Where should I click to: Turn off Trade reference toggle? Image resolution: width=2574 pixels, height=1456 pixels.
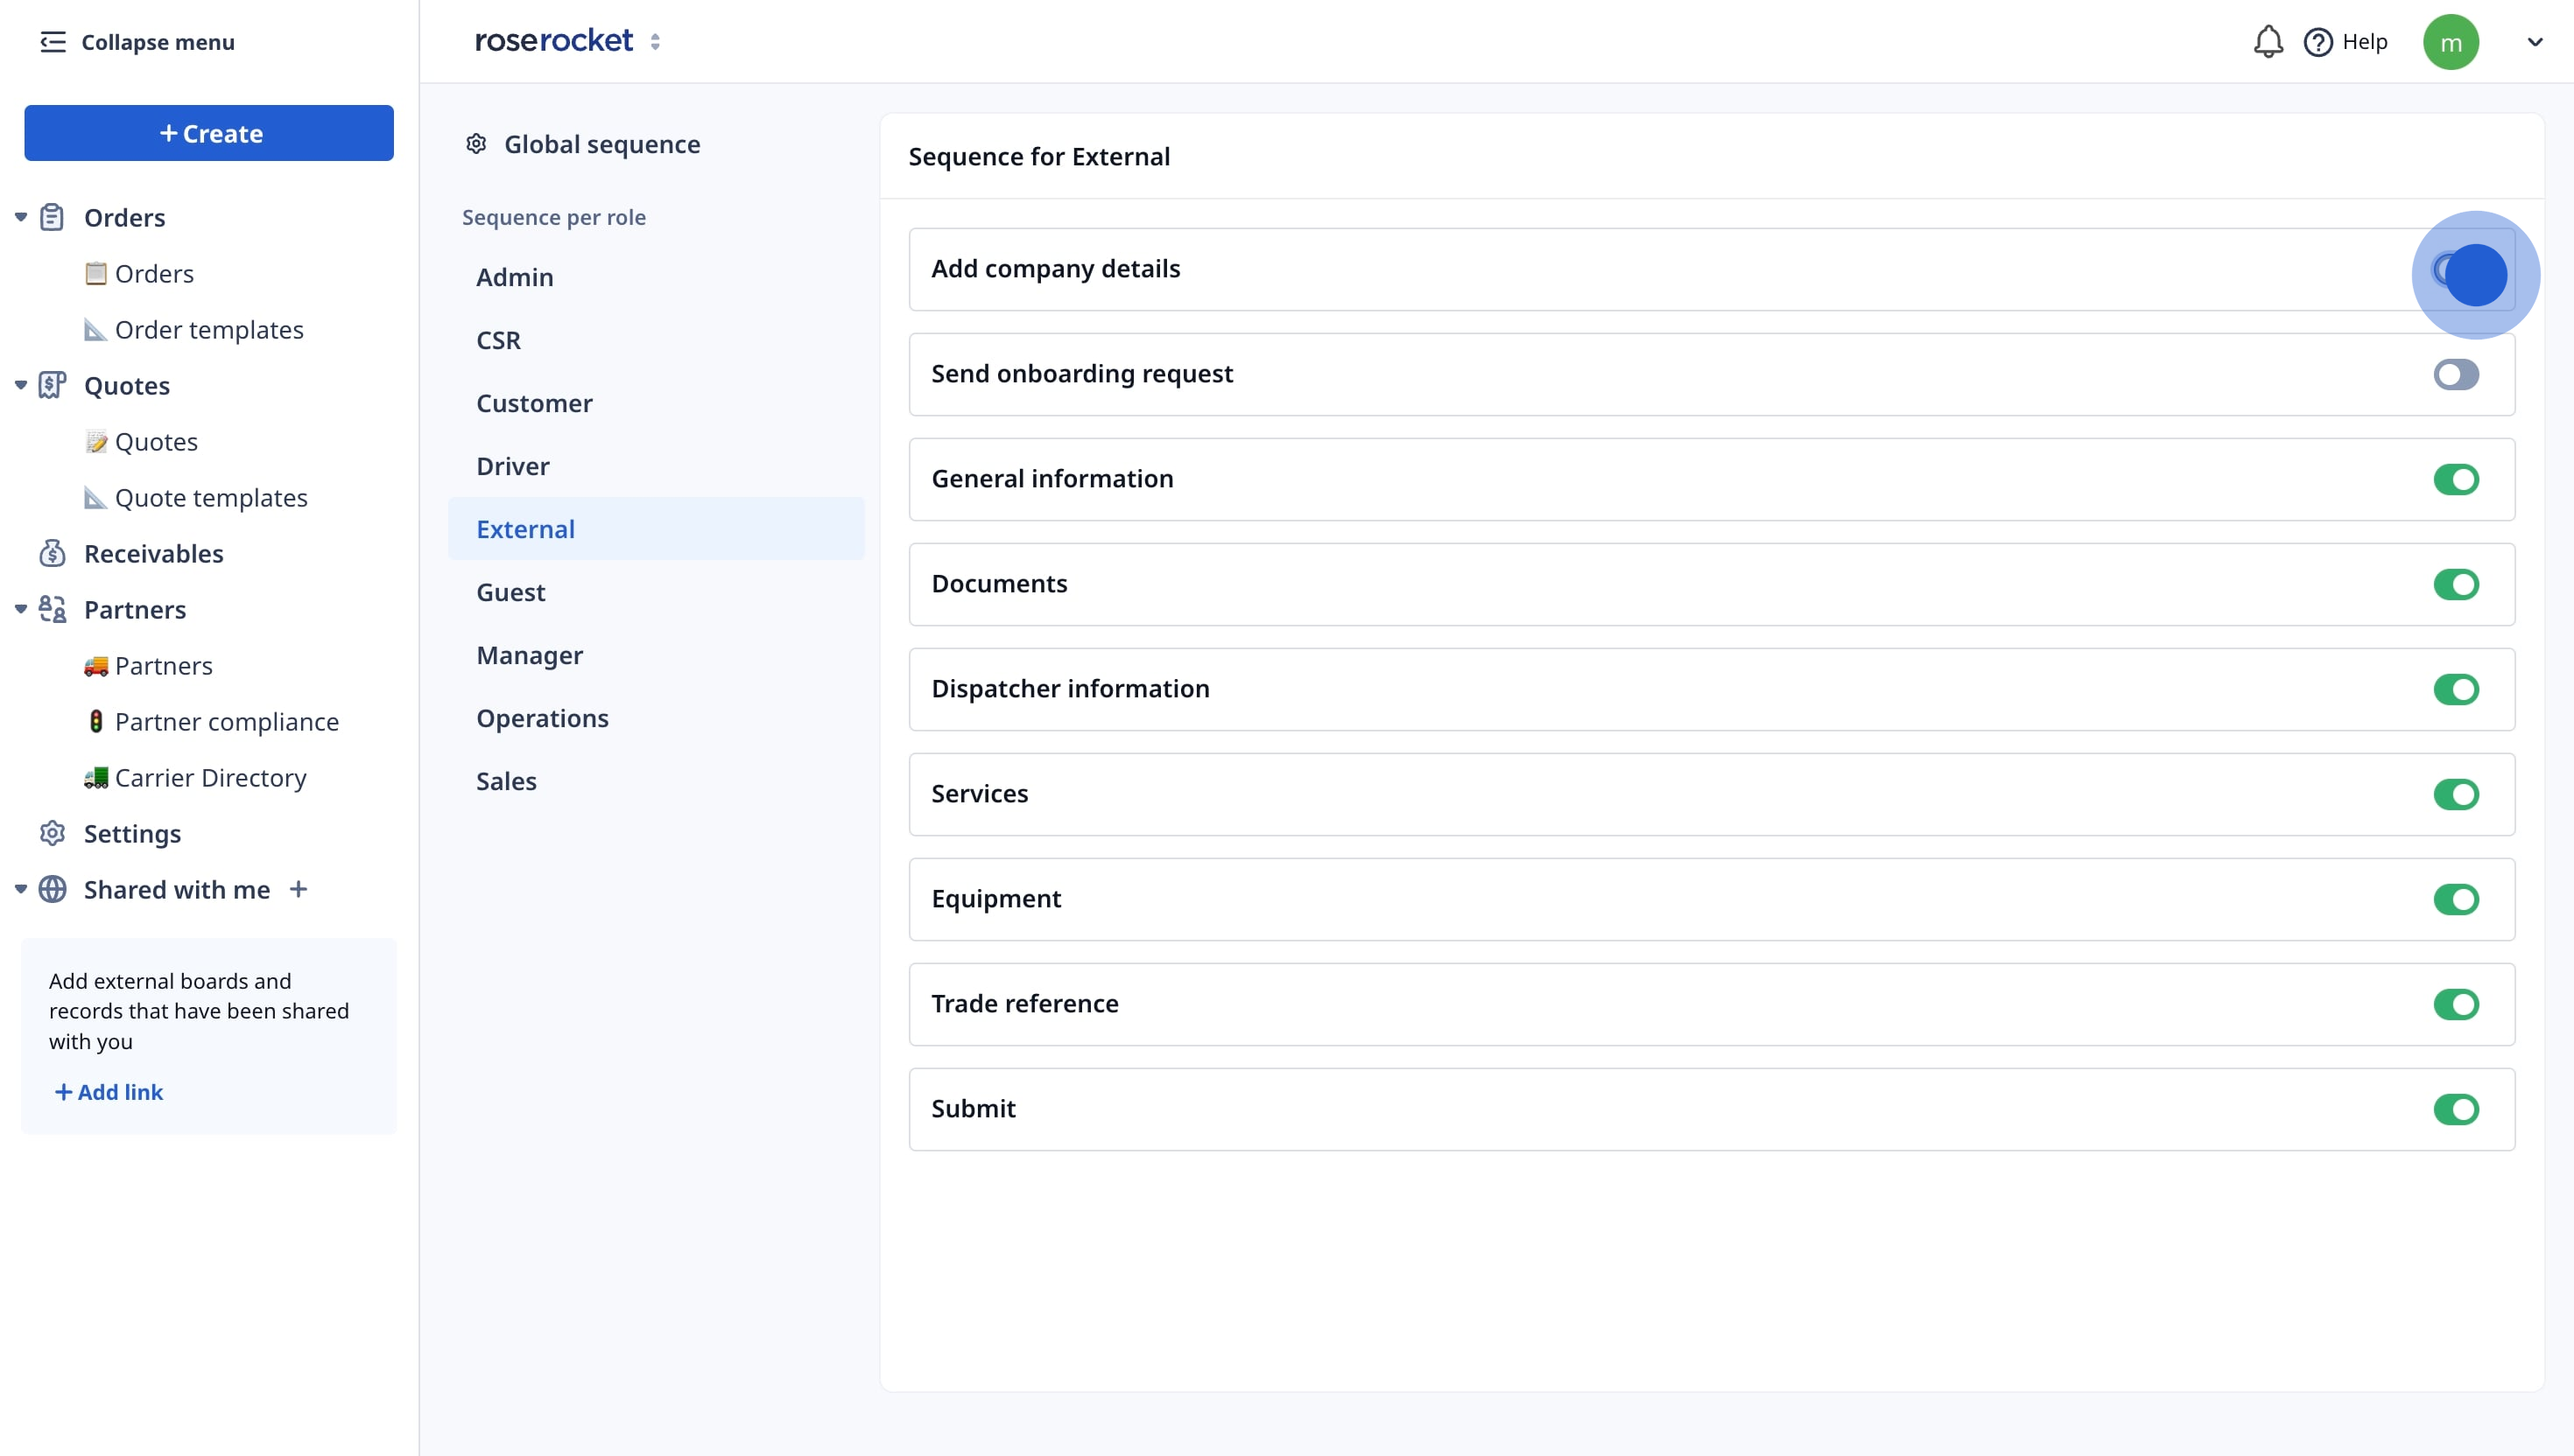[x=2456, y=1005]
